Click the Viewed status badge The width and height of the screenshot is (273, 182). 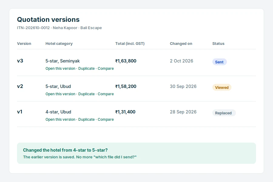pos(222,87)
